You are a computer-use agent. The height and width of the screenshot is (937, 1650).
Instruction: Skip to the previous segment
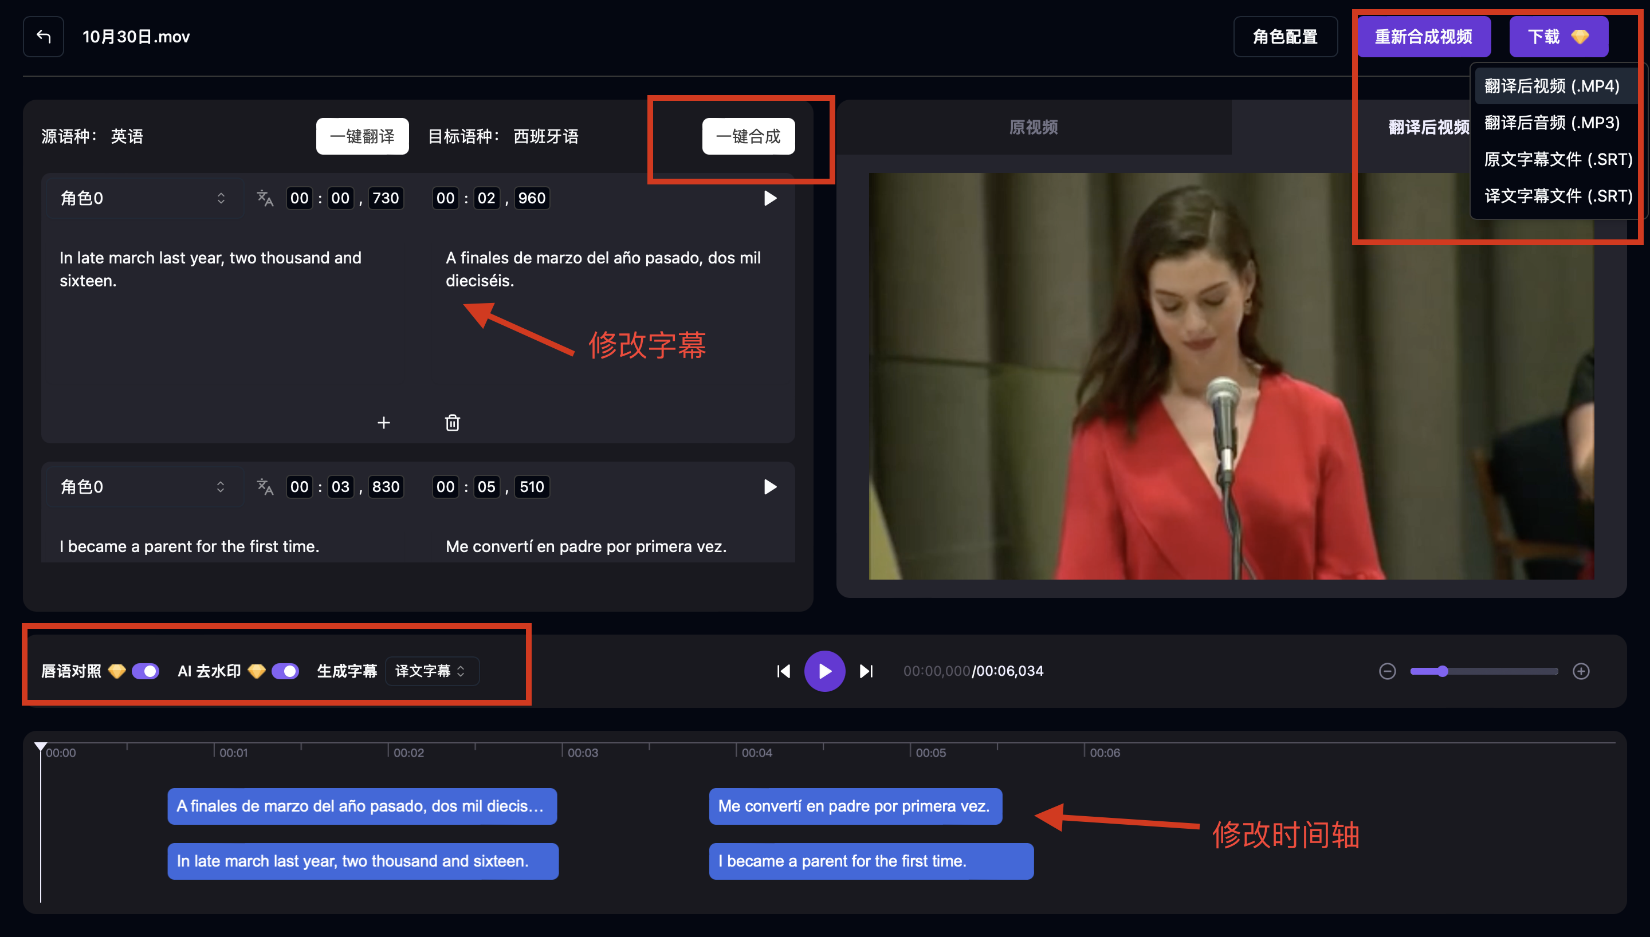pos(783,671)
